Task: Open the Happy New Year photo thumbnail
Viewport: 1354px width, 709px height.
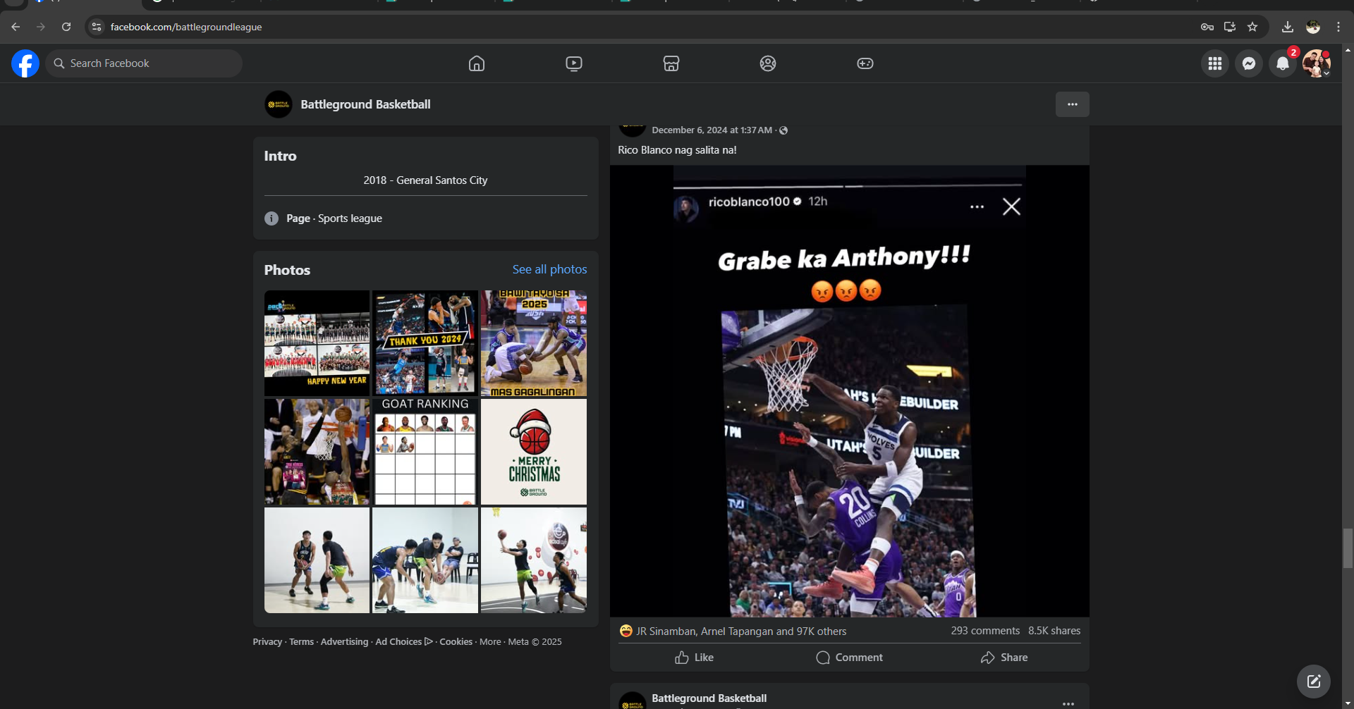Action: tap(317, 343)
